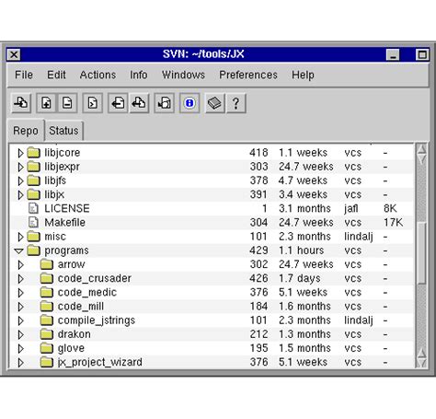Click the drakon folder icon
This screenshot has height=419, width=436.
[x=47, y=334]
